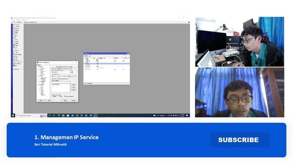Screen dimensions: 293x164
Task: Expand the SSH node in PuTTY tree
Action: pos(40,89)
